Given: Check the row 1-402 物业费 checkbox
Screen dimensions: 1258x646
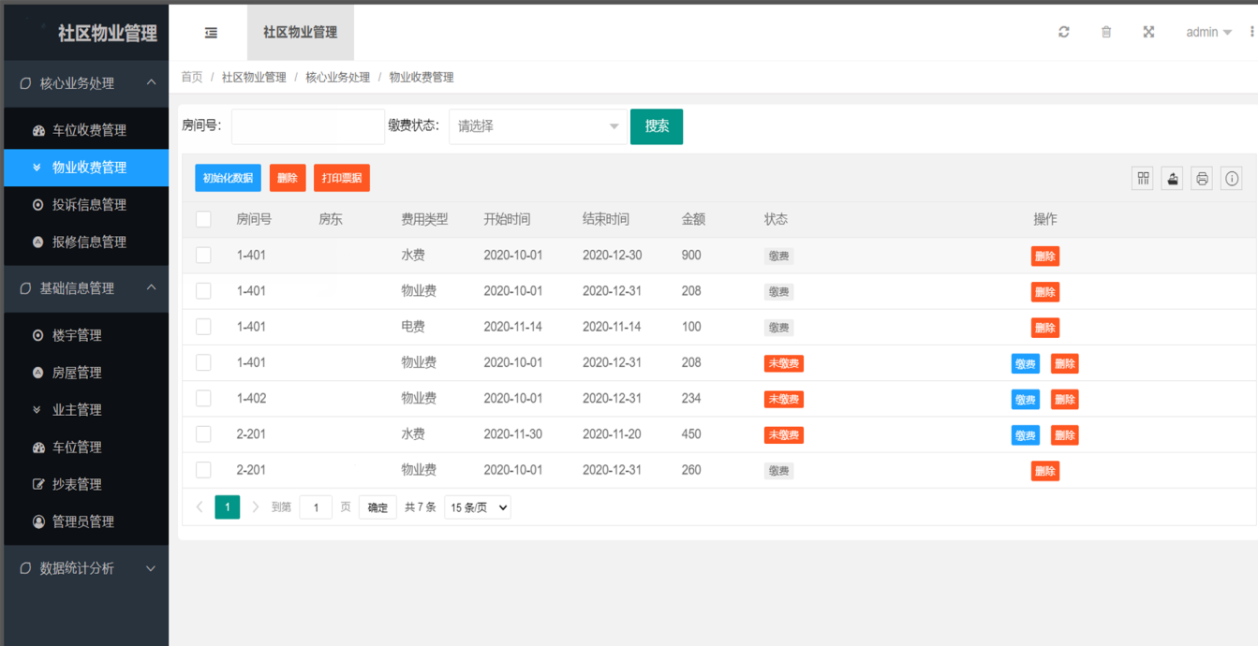Looking at the screenshot, I should coord(203,398).
